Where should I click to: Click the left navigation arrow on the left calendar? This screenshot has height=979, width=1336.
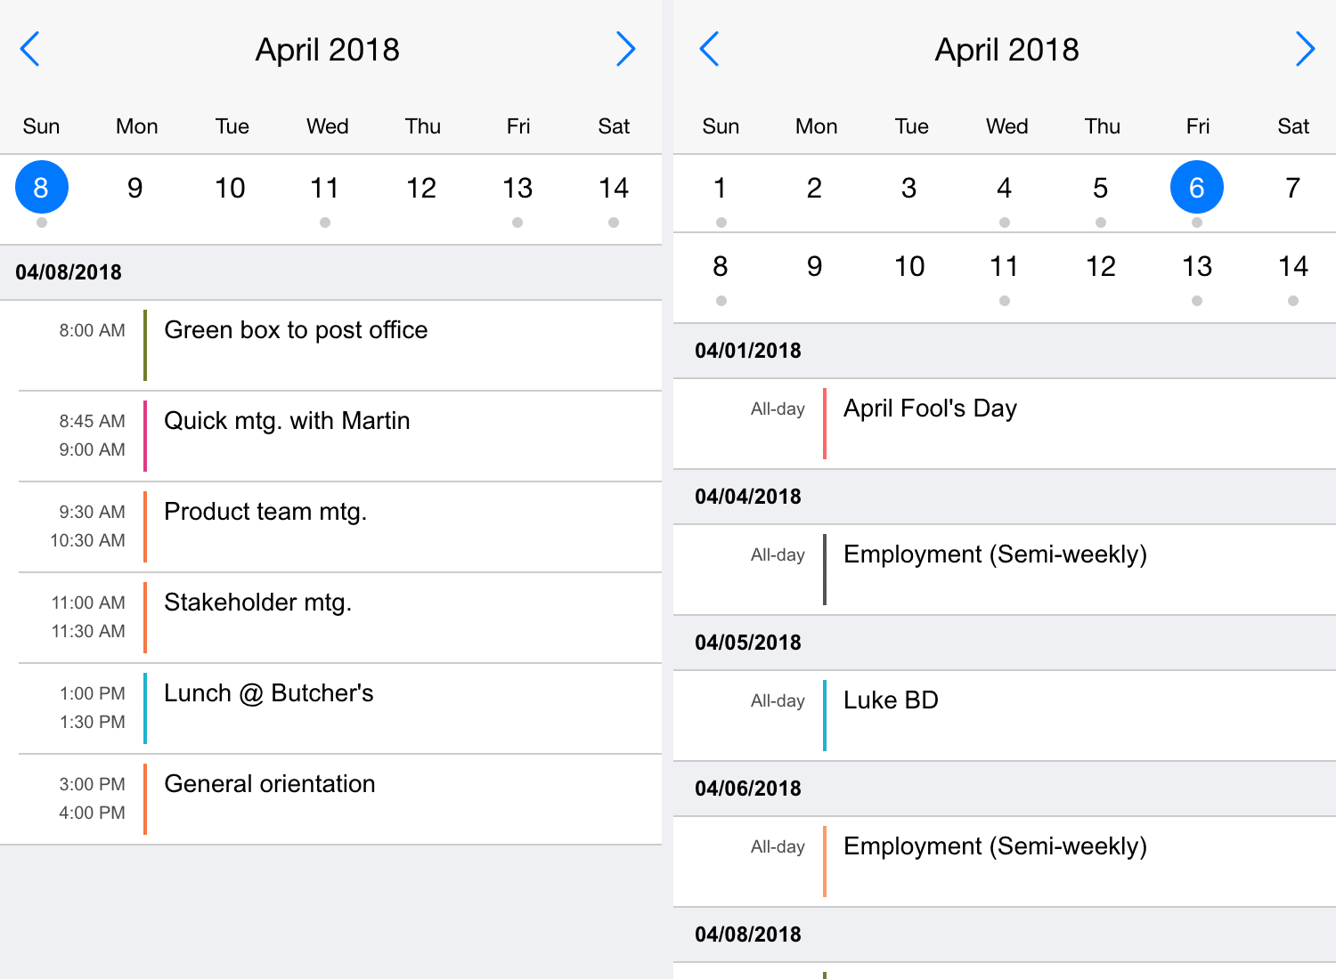29,49
